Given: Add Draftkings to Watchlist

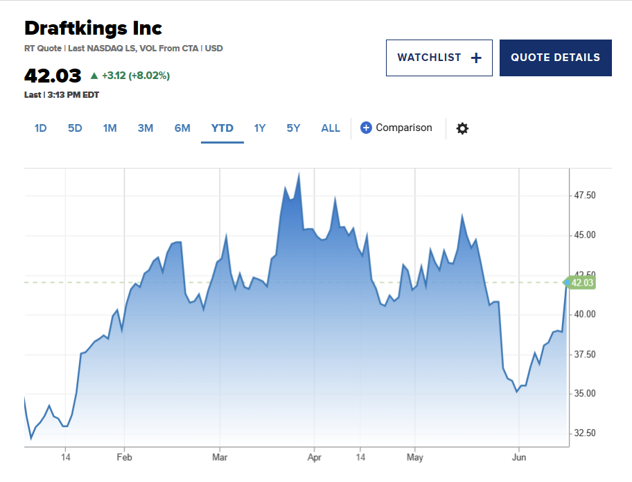Looking at the screenshot, I should pos(439,58).
